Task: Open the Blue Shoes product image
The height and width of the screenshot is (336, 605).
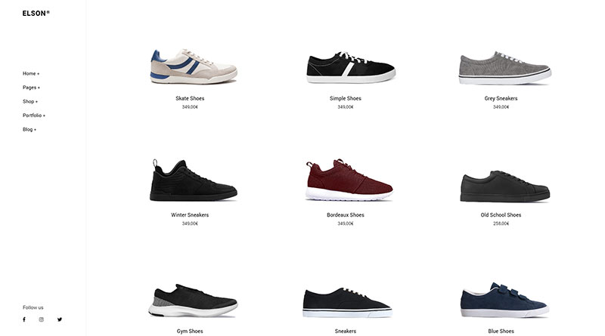Action: [504, 301]
